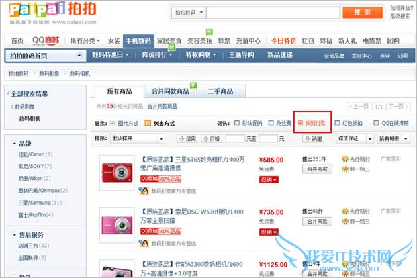
Task: Sort by 销量 sales arrow button
Action: pos(314,138)
